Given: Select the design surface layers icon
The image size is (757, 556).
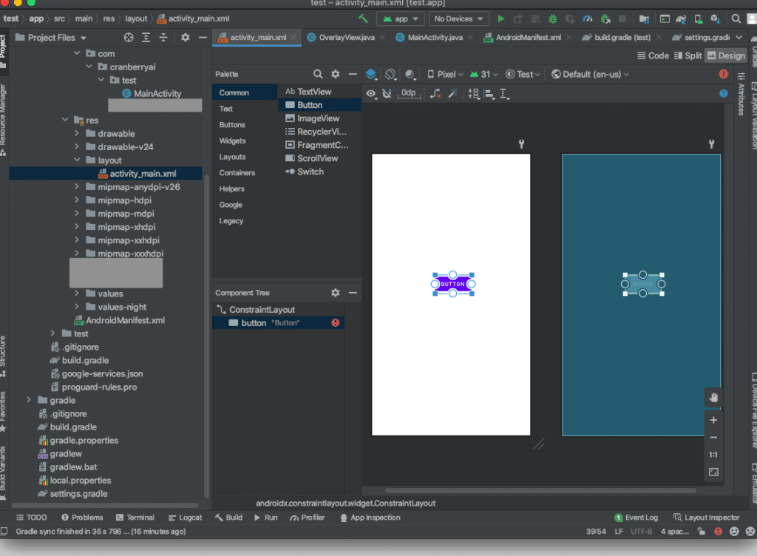Looking at the screenshot, I should tap(371, 75).
